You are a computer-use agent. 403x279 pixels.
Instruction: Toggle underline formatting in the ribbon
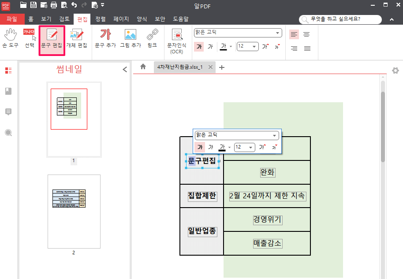pos(223,46)
